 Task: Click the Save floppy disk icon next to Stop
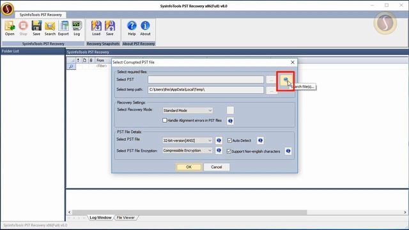point(36,28)
